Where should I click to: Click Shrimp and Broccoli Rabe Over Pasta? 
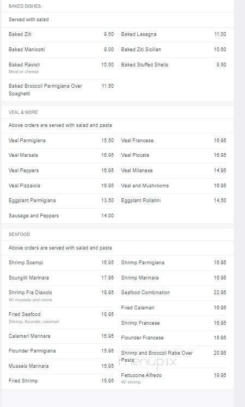tap(174, 356)
